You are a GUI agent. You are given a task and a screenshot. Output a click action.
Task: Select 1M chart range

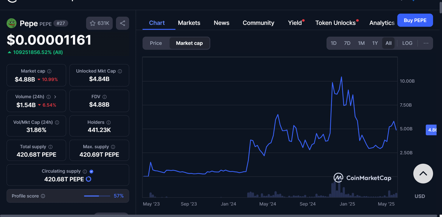tap(361, 43)
